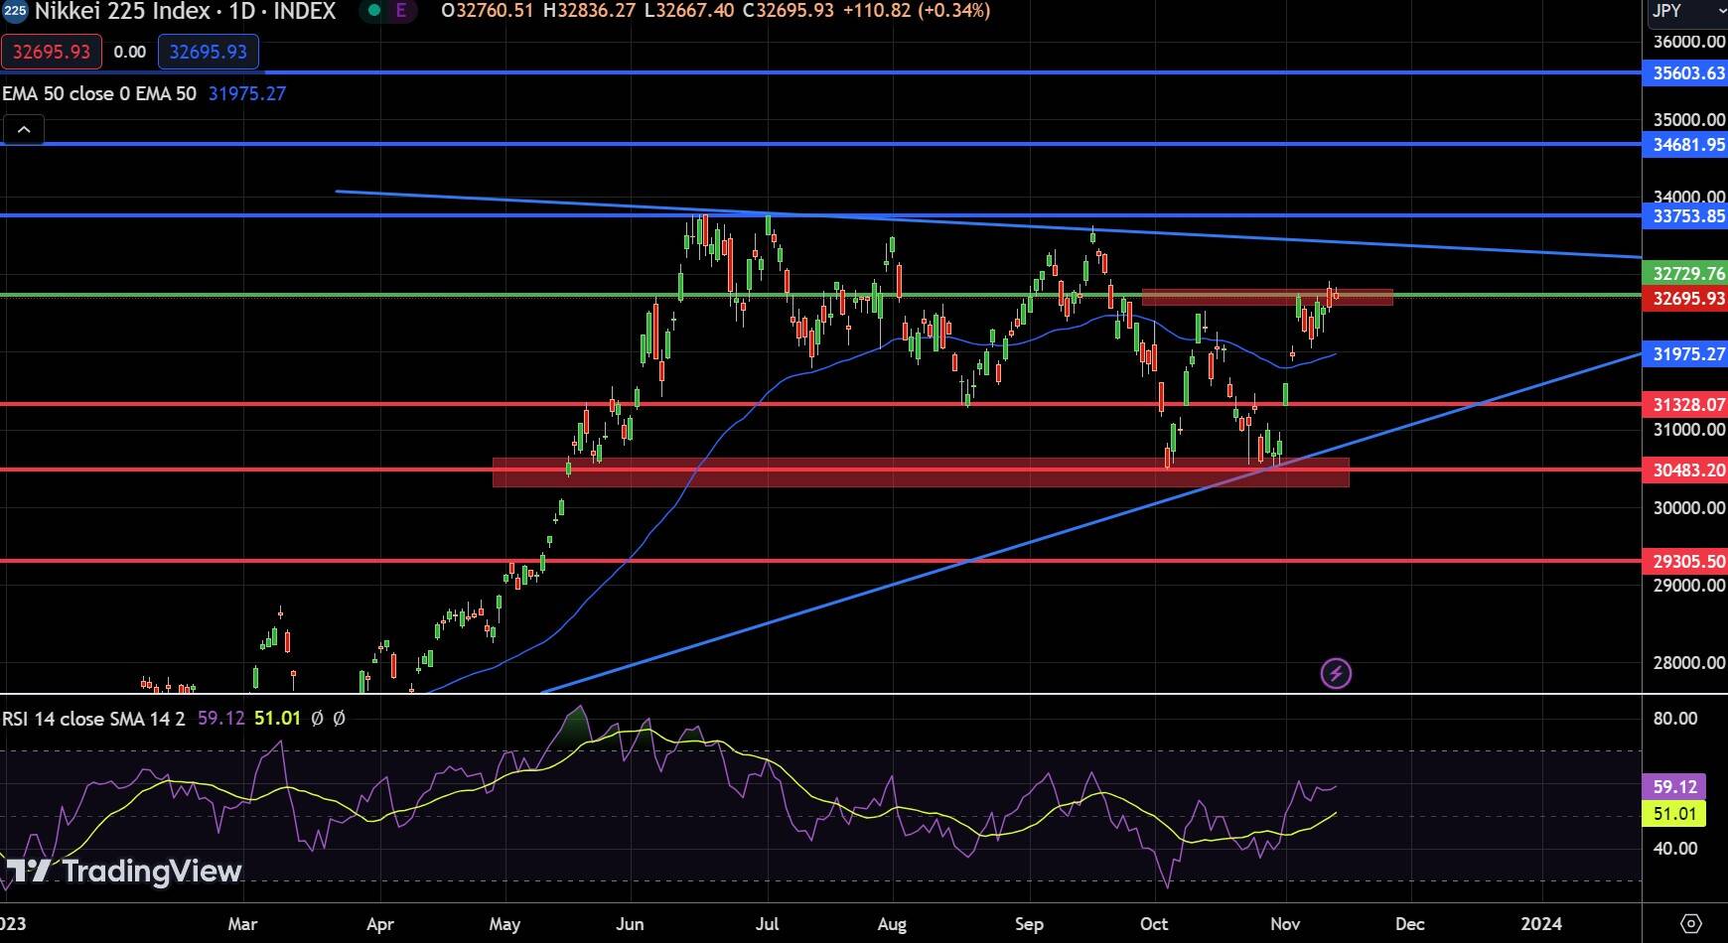Click the red current price label 32695.93 on axis
This screenshot has width=1728, height=943.
(x=1686, y=298)
